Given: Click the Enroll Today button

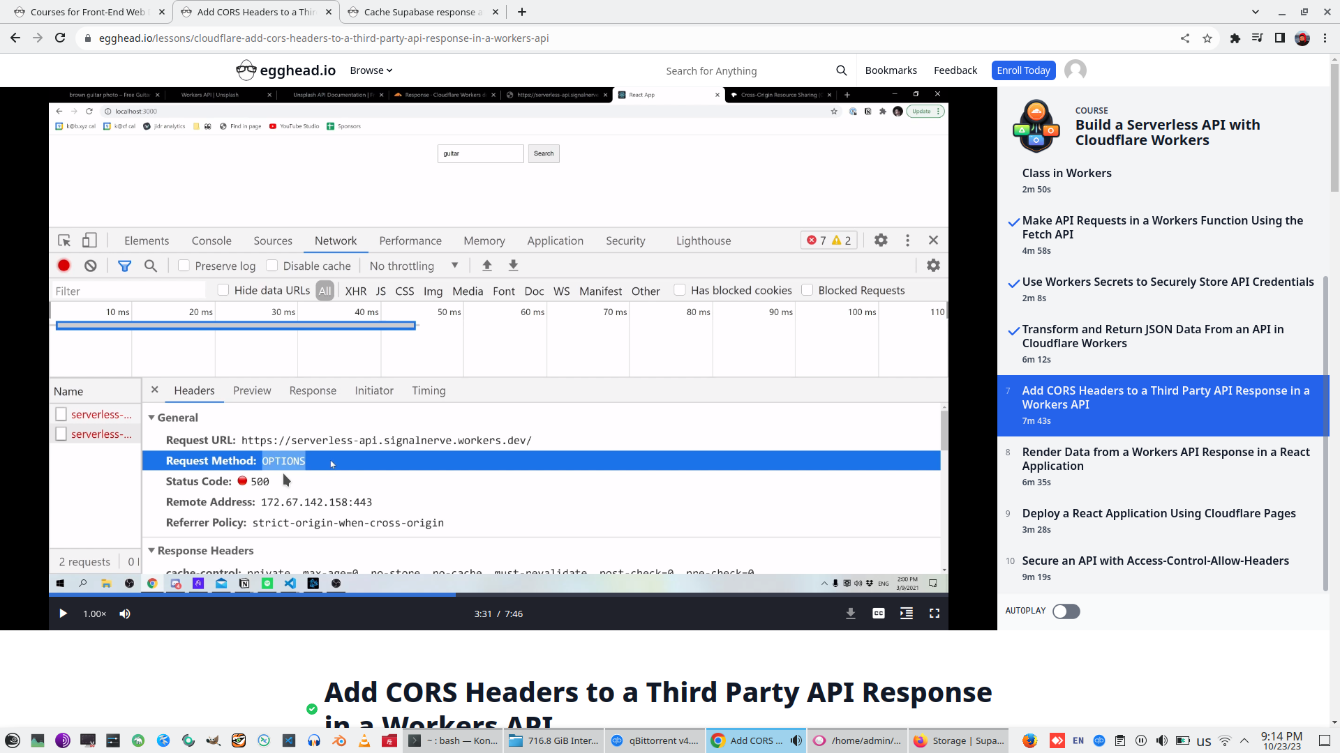Looking at the screenshot, I should click(x=1022, y=70).
